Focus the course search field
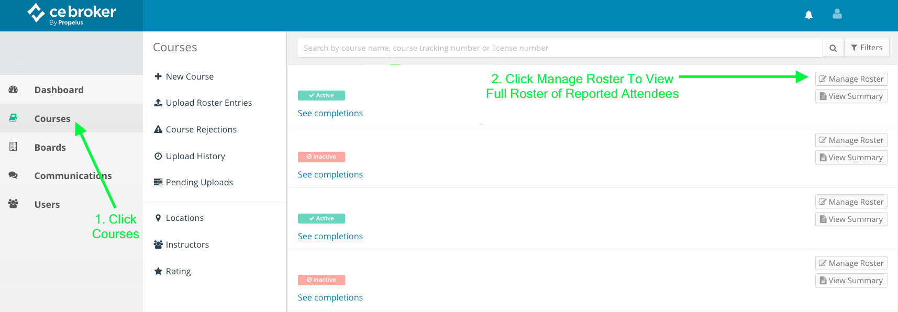898x312 pixels. pyautogui.click(x=559, y=48)
